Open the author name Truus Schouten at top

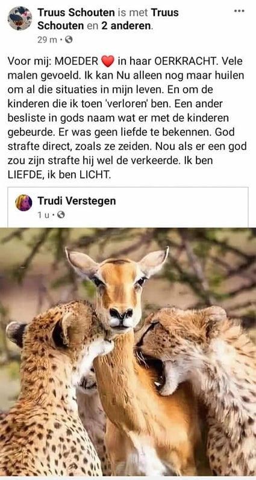[x=76, y=13]
